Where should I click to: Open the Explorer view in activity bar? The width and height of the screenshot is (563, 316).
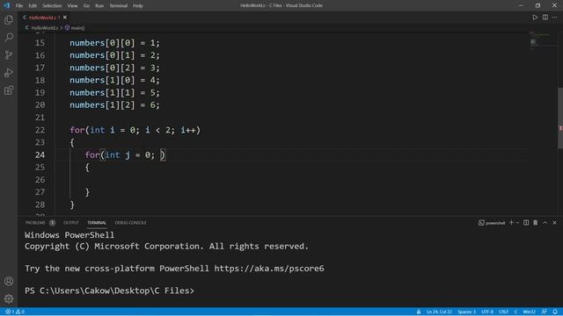[x=9, y=19]
